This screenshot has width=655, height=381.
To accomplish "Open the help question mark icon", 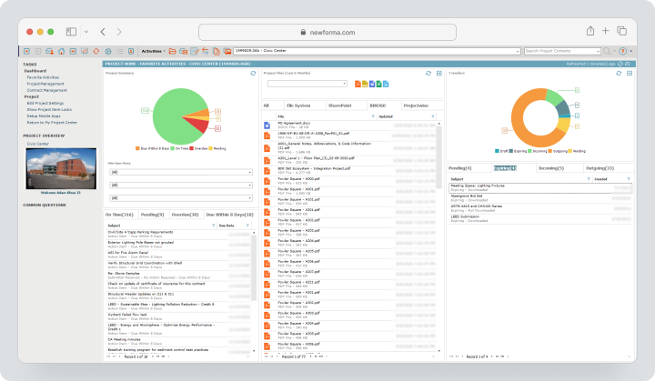I will coord(623,51).
